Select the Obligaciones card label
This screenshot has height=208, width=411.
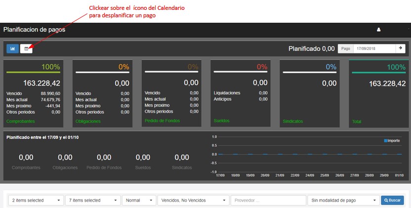pyautogui.click(x=88, y=121)
